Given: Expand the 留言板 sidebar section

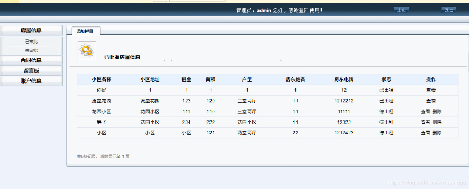Looking at the screenshot, I should [31, 71].
